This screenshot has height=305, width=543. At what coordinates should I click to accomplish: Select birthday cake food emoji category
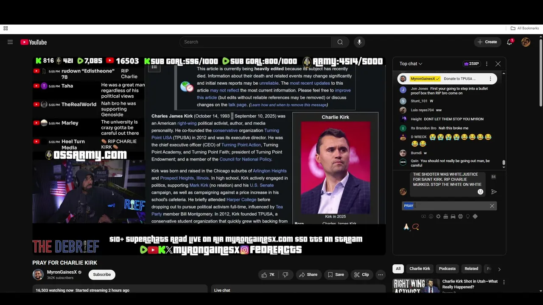[445, 216]
